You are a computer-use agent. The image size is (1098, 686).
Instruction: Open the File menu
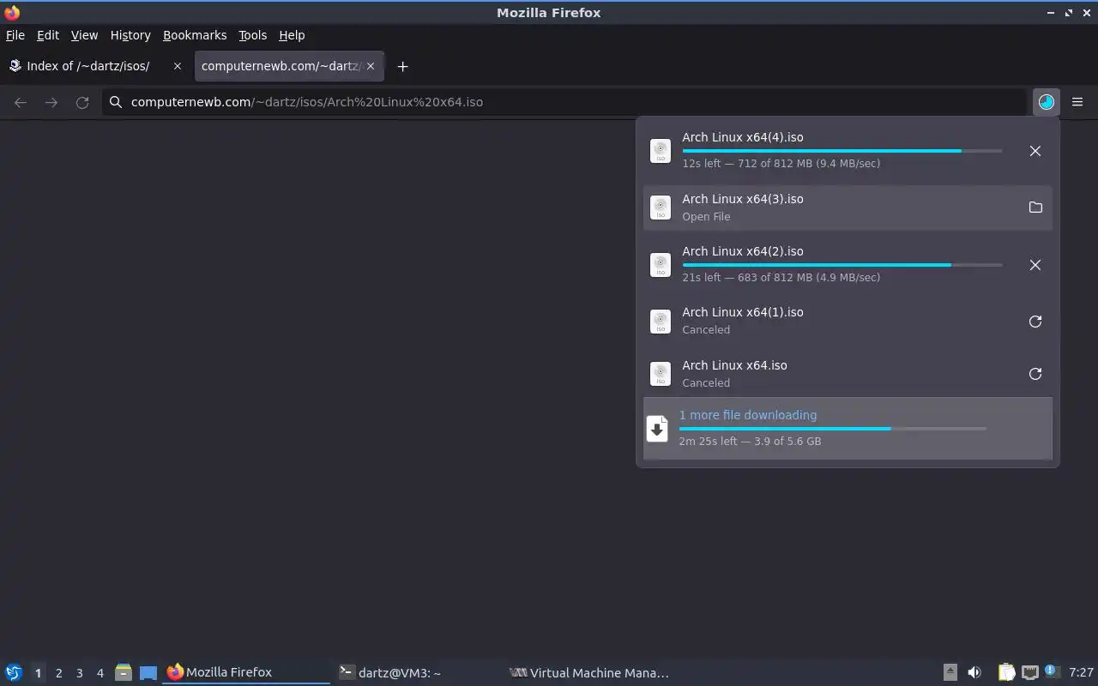[x=15, y=35]
